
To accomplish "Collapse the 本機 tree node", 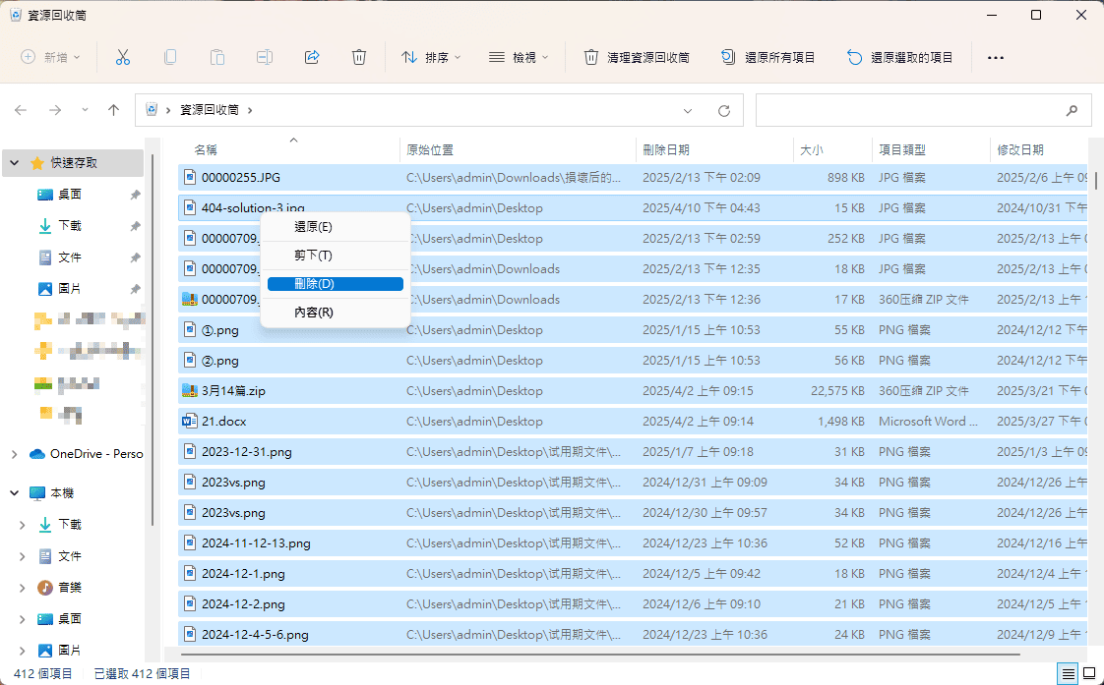I will 14,492.
